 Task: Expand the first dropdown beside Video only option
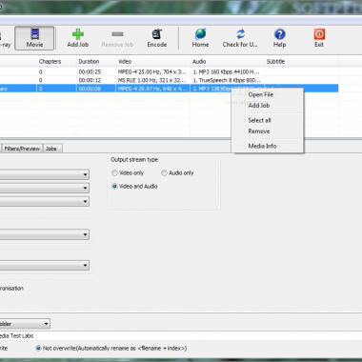tap(85, 174)
